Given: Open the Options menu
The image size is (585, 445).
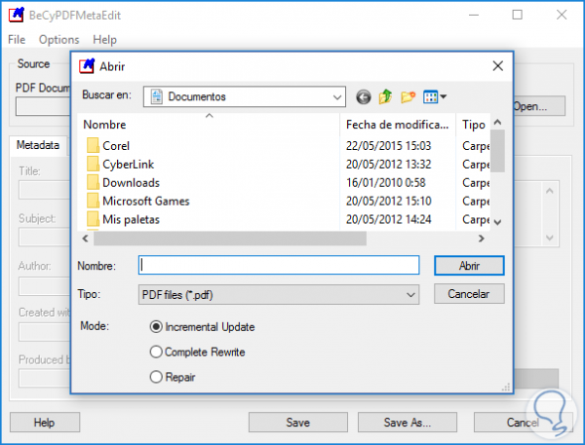Looking at the screenshot, I should pos(58,40).
